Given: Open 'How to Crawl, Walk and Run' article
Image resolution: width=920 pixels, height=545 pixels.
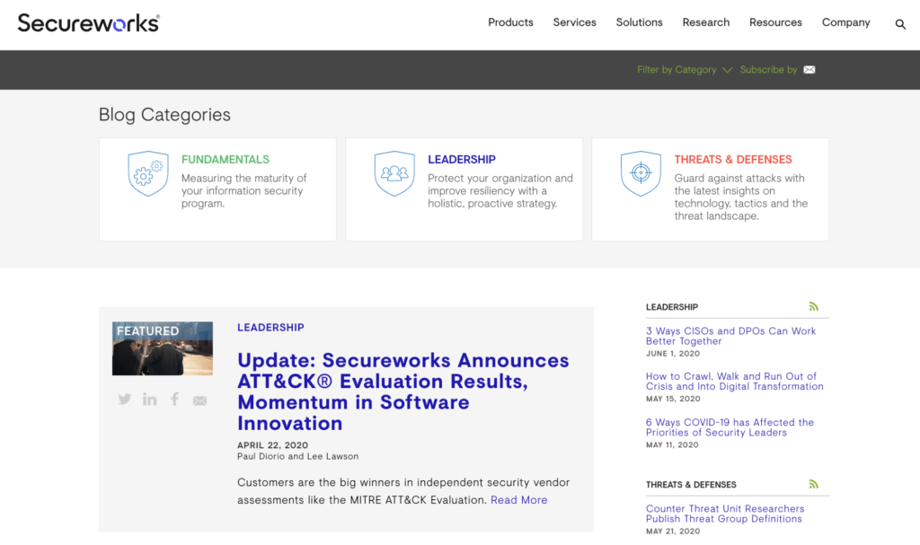Looking at the screenshot, I should tap(735, 382).
